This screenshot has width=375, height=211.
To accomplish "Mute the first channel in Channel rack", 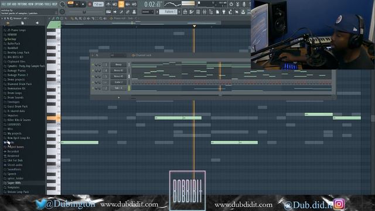I will click(93, 65).
